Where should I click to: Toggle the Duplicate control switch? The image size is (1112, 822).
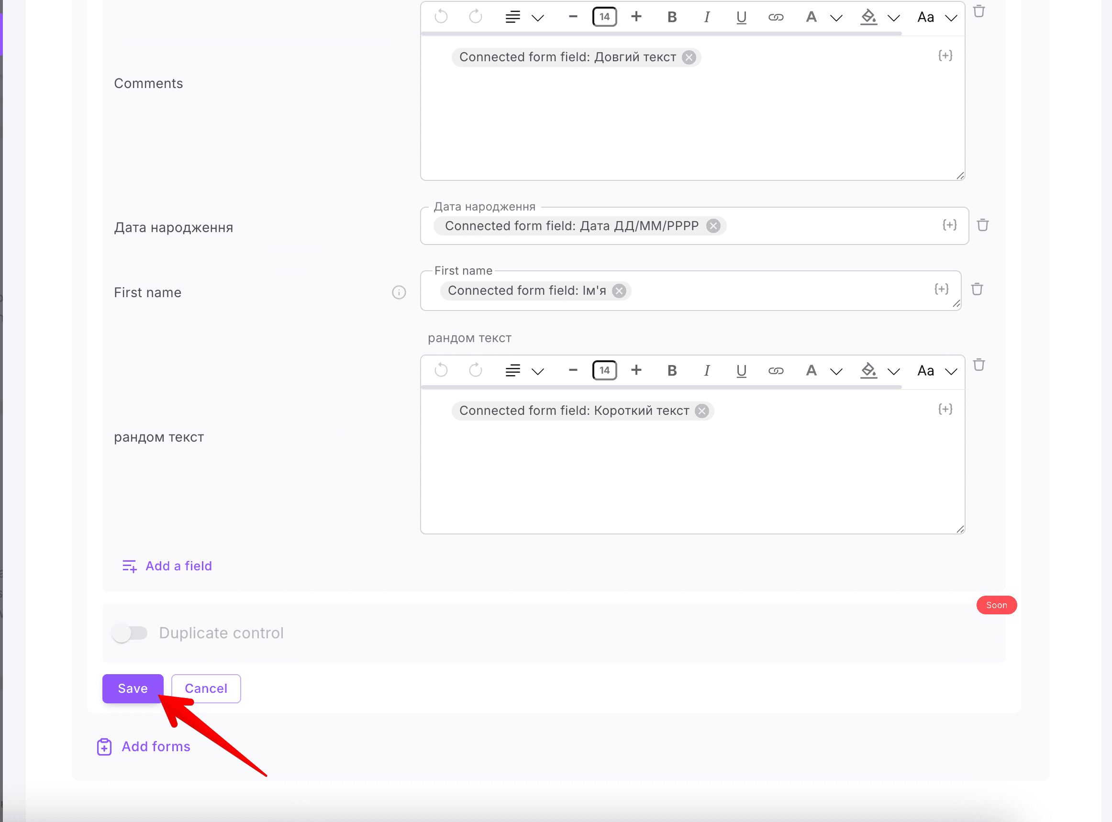pyautogui.click(x=129, y=633)
